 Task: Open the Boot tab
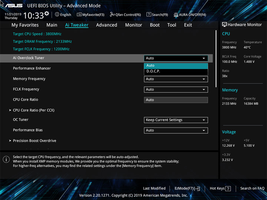pos(155,25)
